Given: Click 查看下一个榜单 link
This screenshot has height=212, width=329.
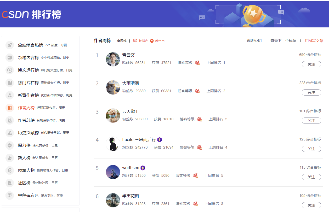Looking at the screenshot, I should pos(283,41).
